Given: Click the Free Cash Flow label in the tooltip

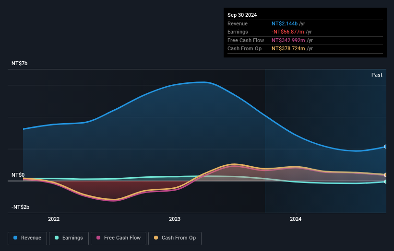Looking at the screenshot, I should coord(246,40).
